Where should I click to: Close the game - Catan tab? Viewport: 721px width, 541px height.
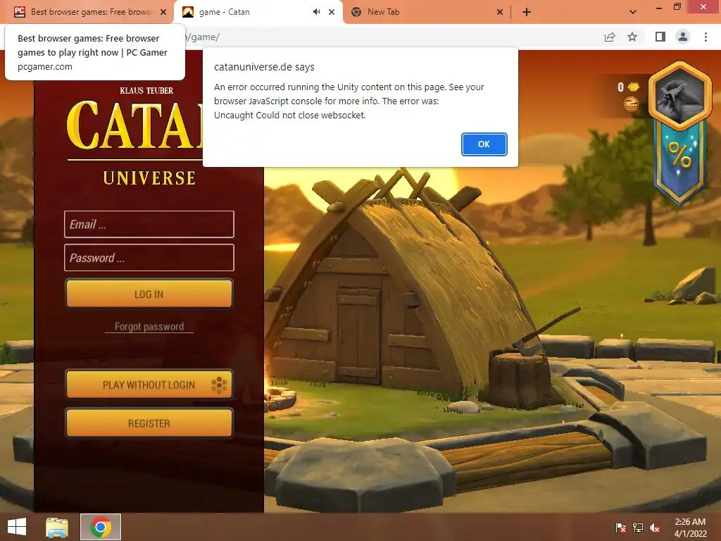coord(332,12)
